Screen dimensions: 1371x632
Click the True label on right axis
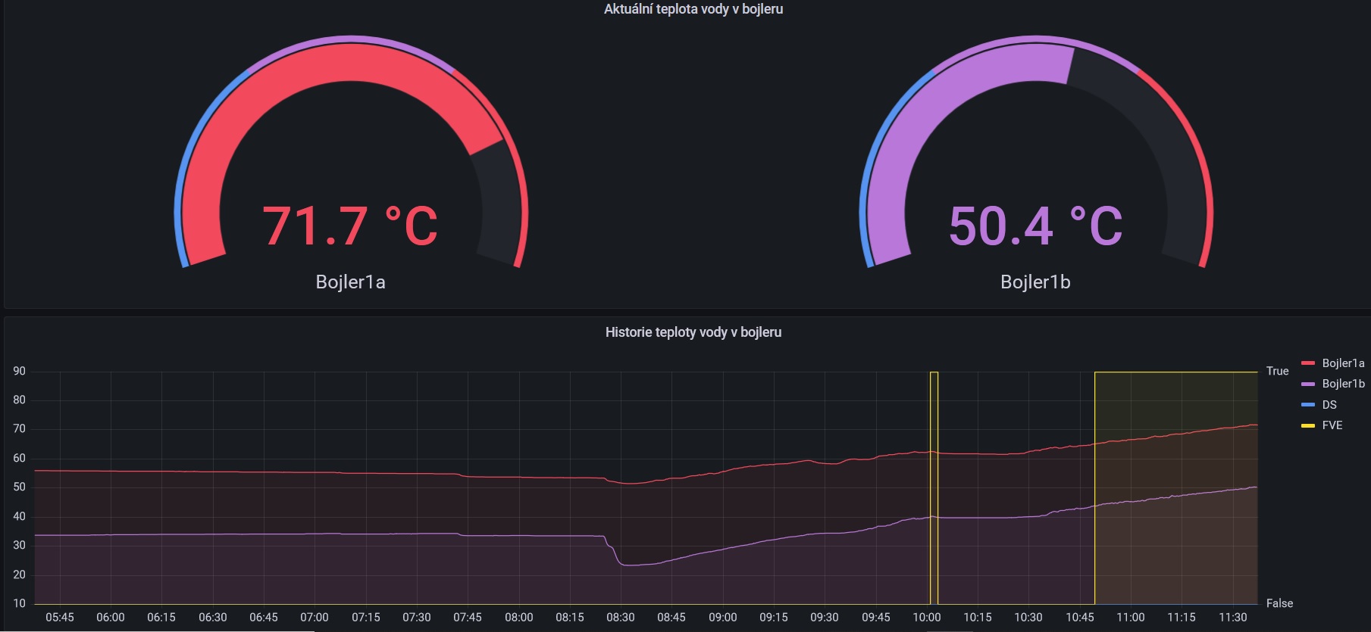point(1277,371)
